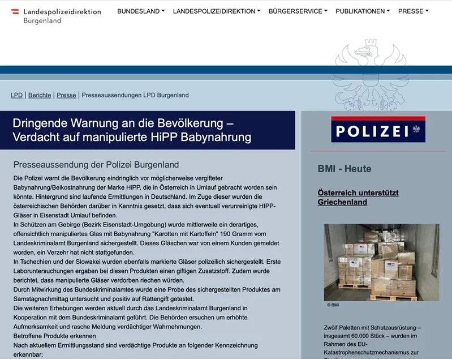Follow the LPD breadcrumb link
The height and width of the screenshot is (359, 452).
pos(16,95)
